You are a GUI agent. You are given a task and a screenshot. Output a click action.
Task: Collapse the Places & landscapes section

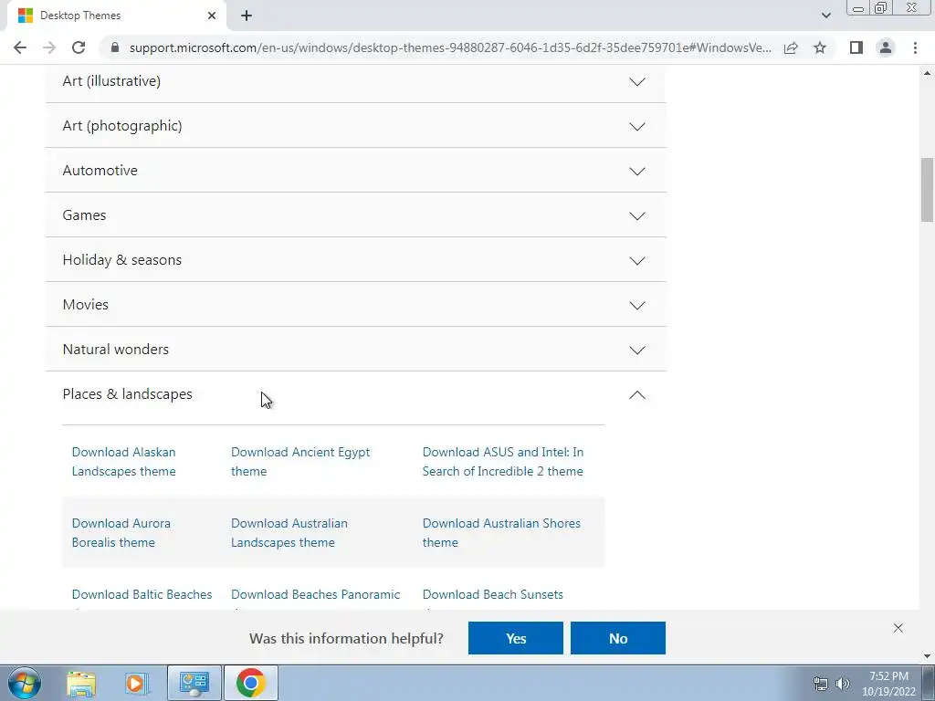click(x=355, y=394)
